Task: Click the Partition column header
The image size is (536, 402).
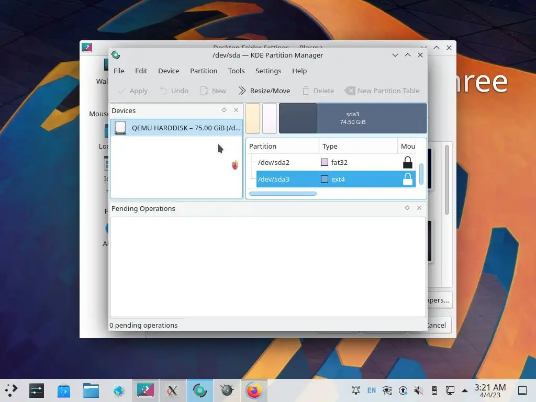Action: point(283,147)
